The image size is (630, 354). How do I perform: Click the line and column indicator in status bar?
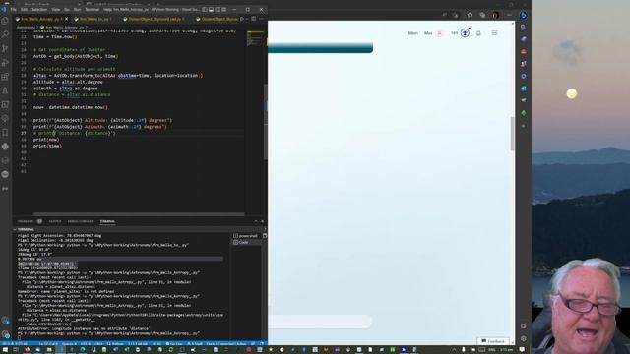48,344
